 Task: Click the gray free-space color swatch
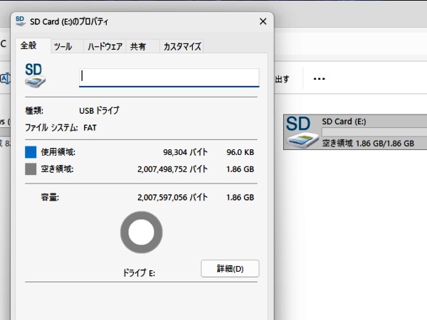click(31, 169)
